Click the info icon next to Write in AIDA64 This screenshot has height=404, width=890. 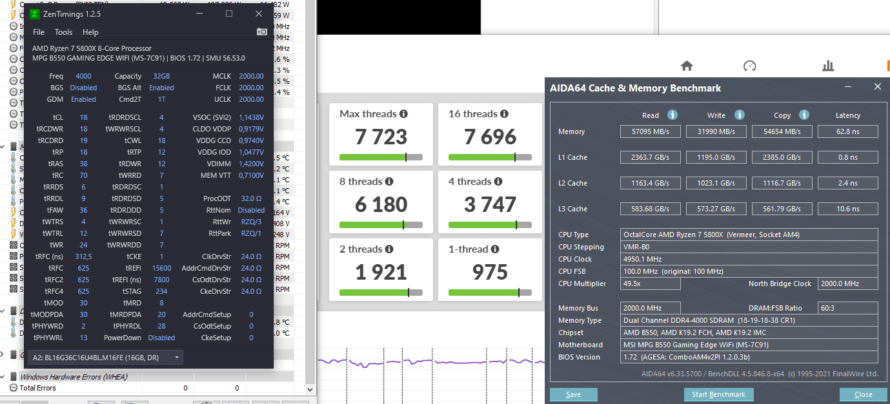pyautogui.click(x=740, y=115)
